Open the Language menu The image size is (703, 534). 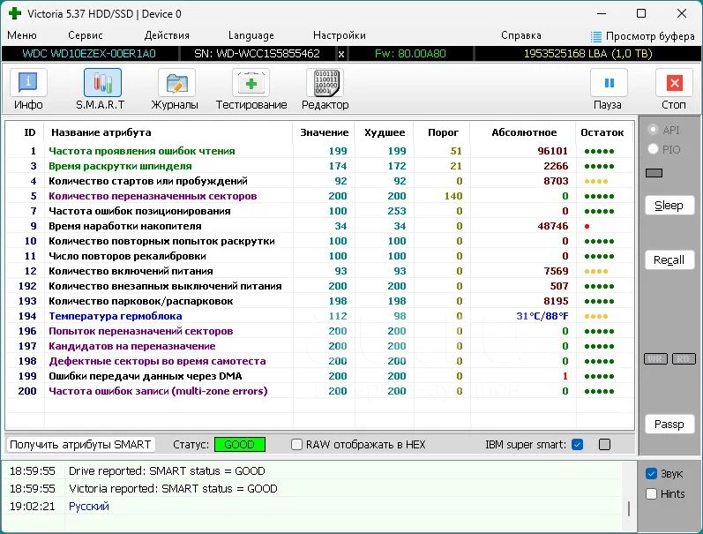tap(251, 35)
